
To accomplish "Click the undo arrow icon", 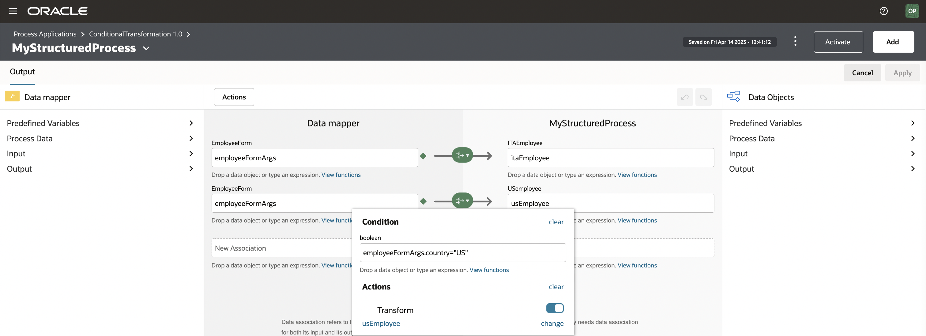I will pos(684,97).
